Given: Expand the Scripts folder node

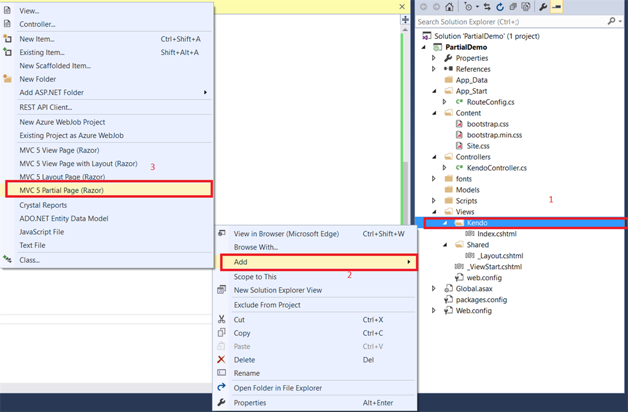Looking at the screenshot, I should click(x=434, y=200).
